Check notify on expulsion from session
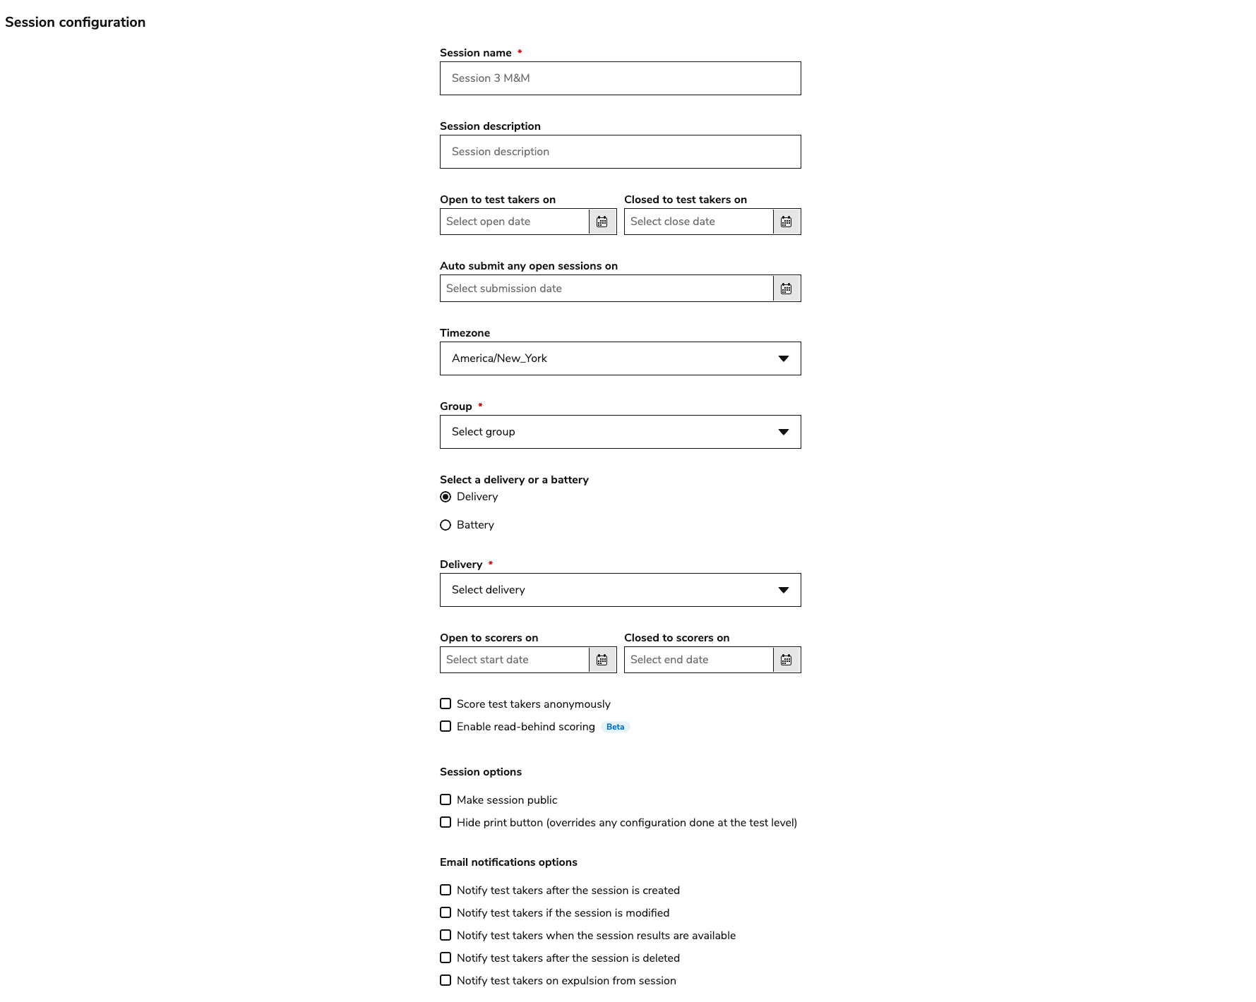The width and height of the screenshot is (1256, 1002). (445, 980)
